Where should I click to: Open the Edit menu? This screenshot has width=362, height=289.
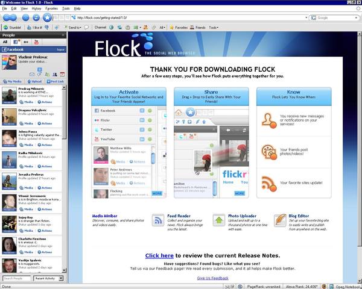(14, 8)
